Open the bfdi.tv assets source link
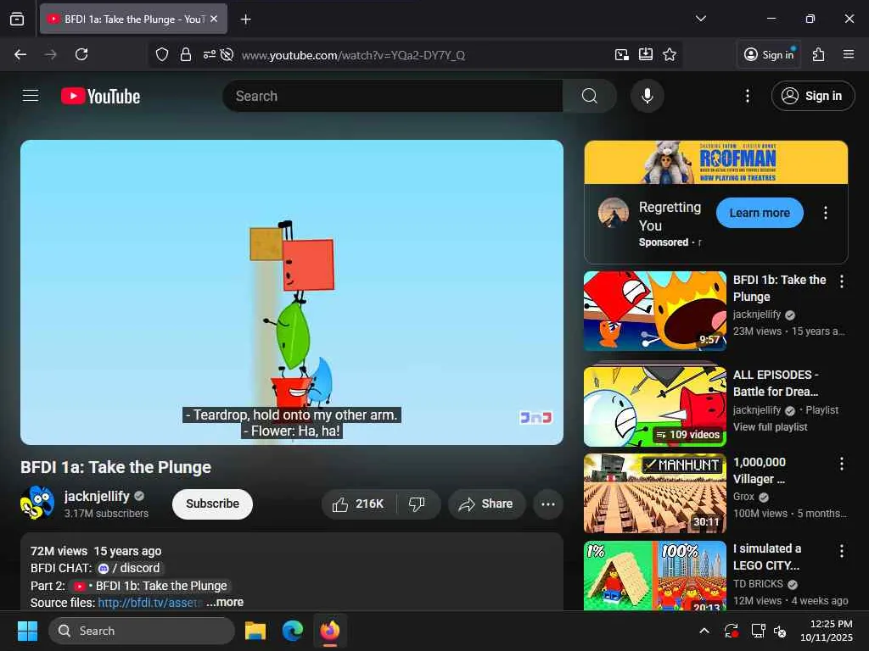Viewport: 869px width, 651px height. coord(149,603)
